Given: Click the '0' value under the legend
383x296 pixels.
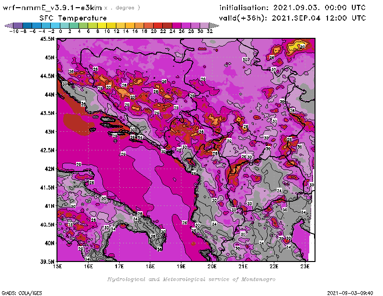Looking at the screenshot, I should click(60, 31).
